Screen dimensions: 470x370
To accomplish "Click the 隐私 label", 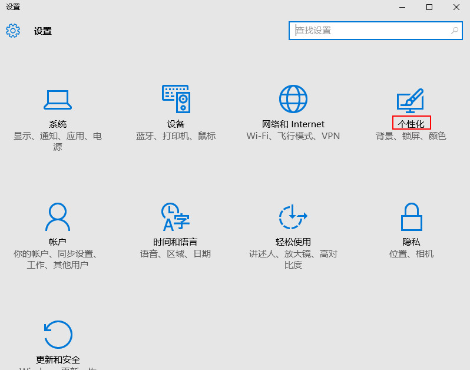I will (411, 242).
